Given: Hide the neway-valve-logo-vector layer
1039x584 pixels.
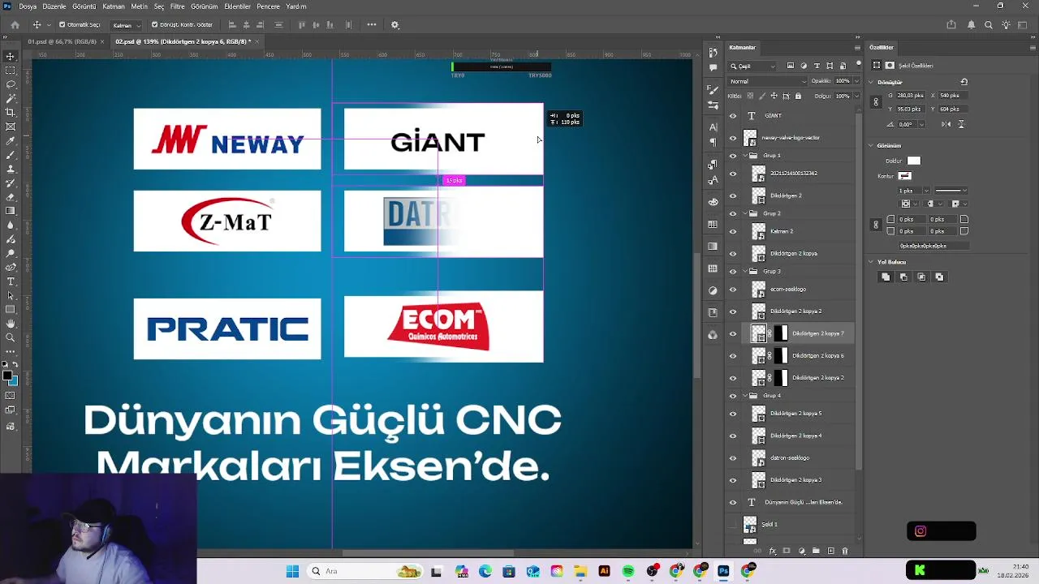Looking at the screenshot, I should point(733,138).
